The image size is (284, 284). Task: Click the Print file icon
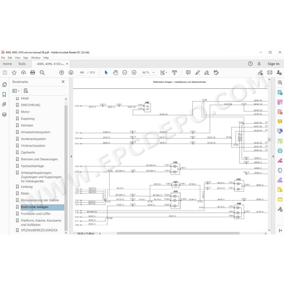coord(32,73)
